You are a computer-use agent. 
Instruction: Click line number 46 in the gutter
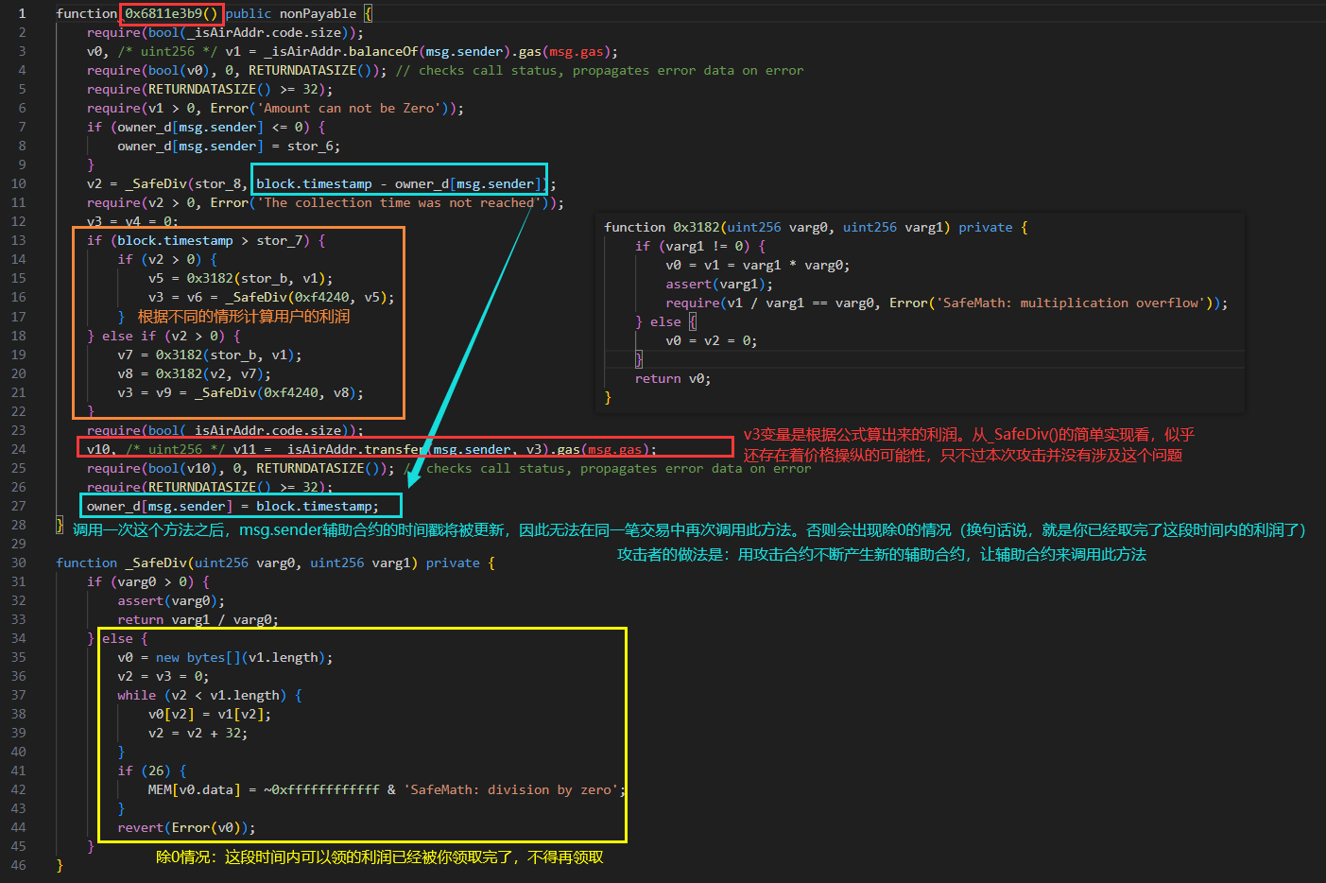19,865
